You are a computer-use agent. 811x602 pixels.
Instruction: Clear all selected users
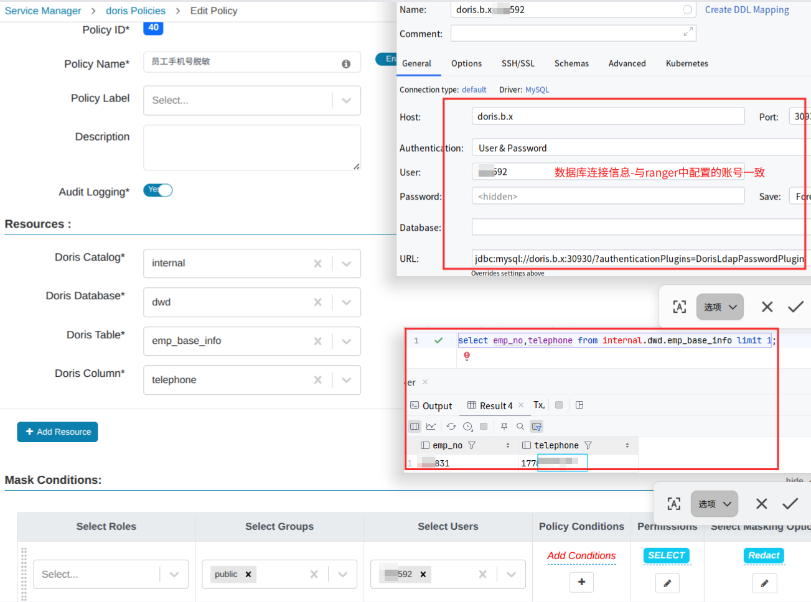482,574
